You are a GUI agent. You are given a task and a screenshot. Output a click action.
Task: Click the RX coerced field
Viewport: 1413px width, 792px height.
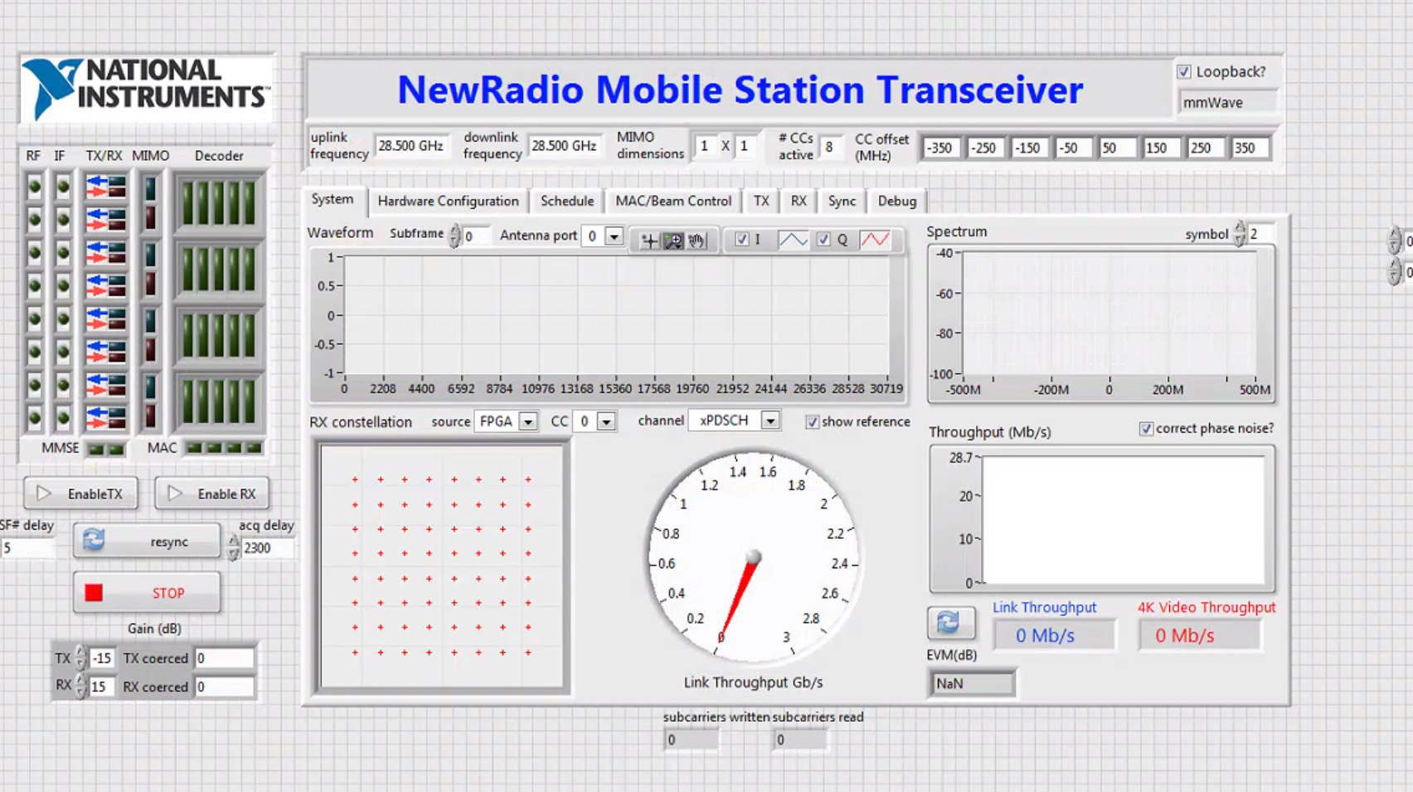[224, 687]
